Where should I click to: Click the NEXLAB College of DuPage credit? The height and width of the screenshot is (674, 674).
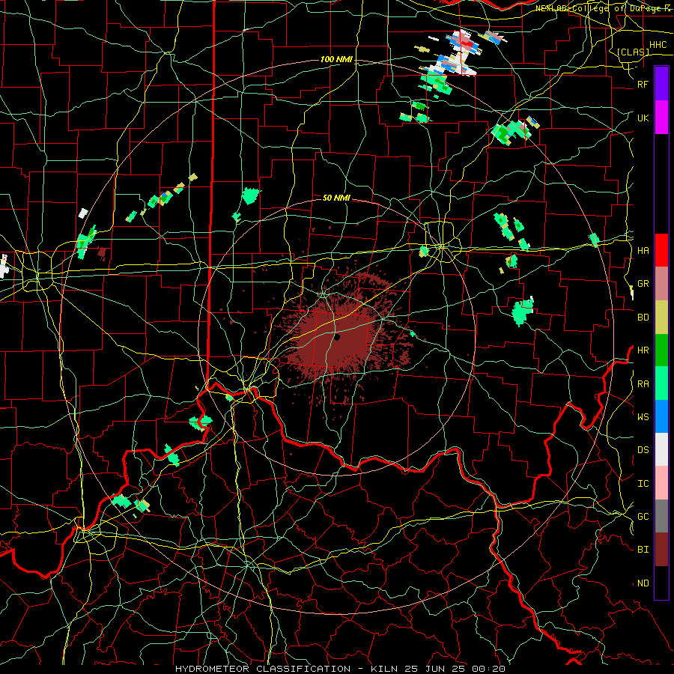(604, 8)
